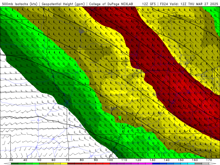Viewport: 220px width, 165px height.
Task: Click the legend value "150"
Action: tap(181, 160)
